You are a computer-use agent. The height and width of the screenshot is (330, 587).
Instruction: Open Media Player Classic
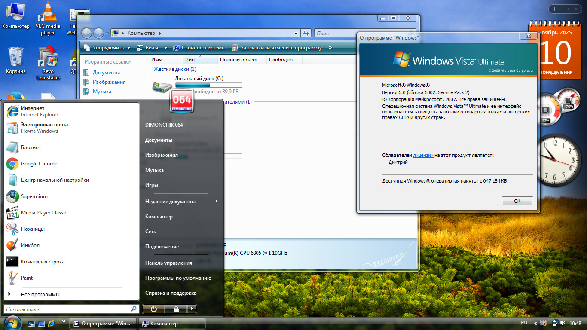[x=44, y=213]
